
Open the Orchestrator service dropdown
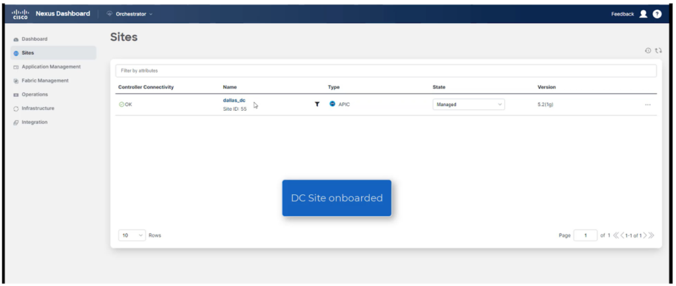point(129,14)
